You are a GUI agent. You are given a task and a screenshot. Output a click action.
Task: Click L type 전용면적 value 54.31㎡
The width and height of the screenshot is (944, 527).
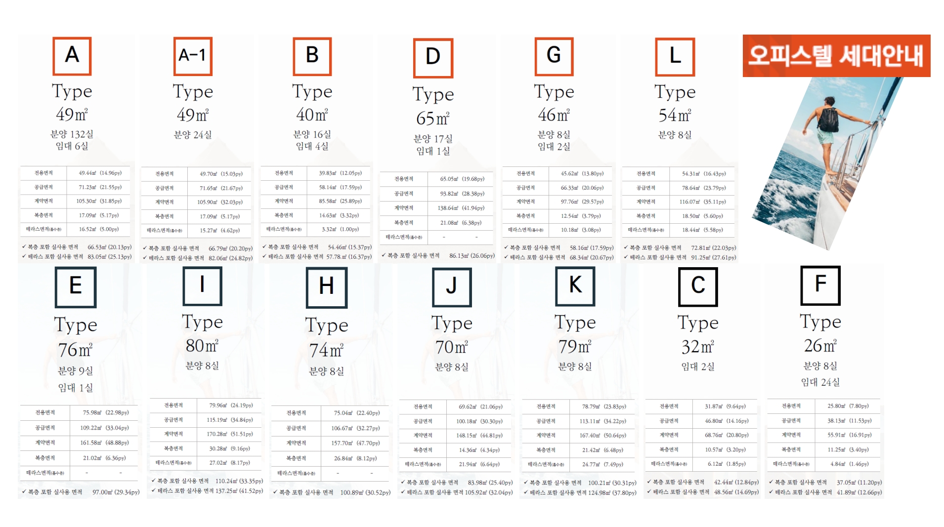click(704, 173)
